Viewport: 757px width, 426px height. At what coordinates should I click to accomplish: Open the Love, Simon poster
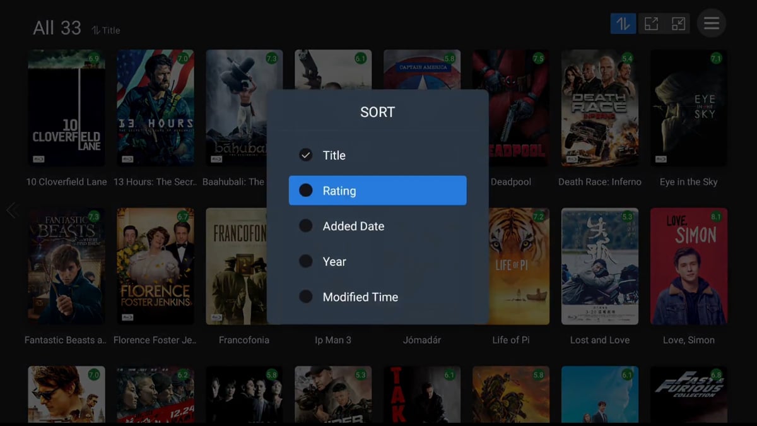coord(689,266)
